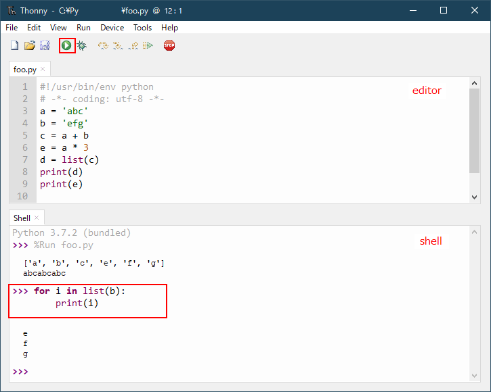Click the shell output letter 'e'
The image size is (491, 392).
(x=25, y=334)
